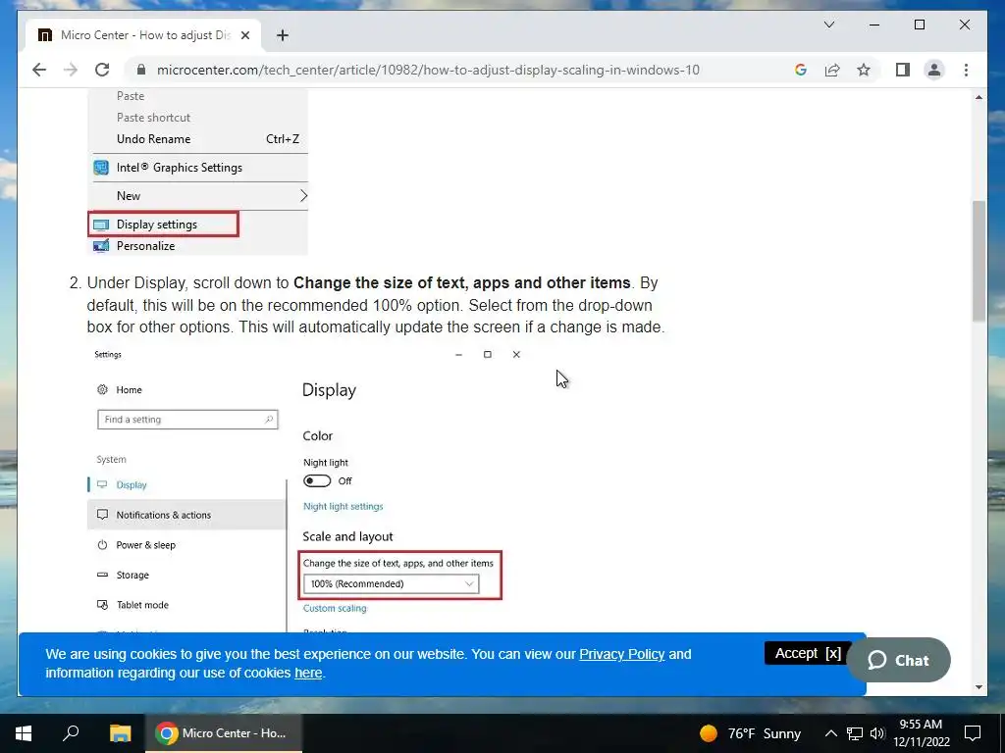This screenshot has height=753, width=1005.
Task: Click the page scrollbar thumb
Action: tap(979, 261)
